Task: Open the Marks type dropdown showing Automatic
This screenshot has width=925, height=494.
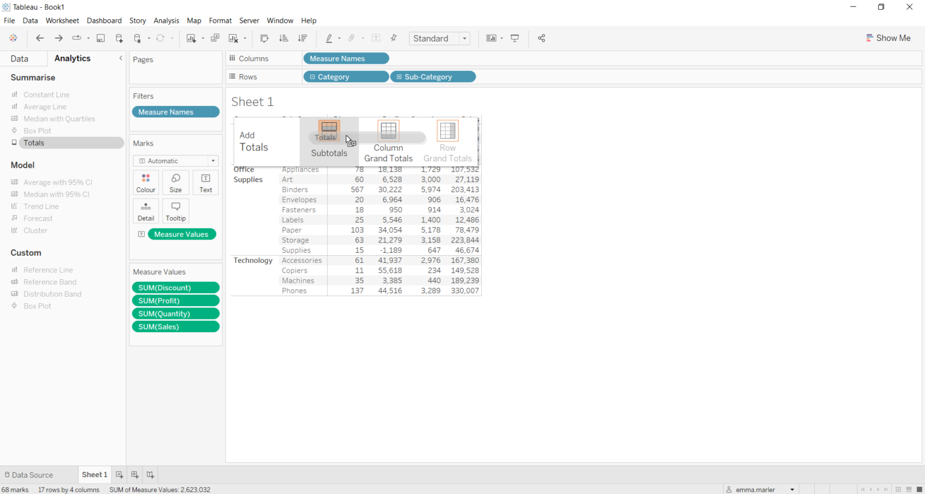Action: click(212, 161)
